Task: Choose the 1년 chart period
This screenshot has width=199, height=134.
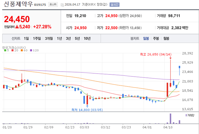Action: [x=59, y=38]
